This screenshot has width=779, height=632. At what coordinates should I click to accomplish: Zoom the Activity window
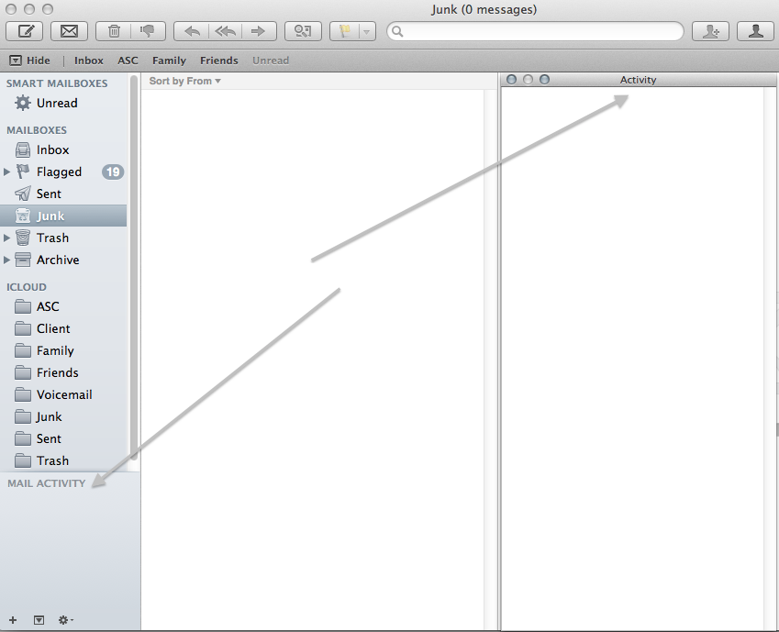point(544,80)
